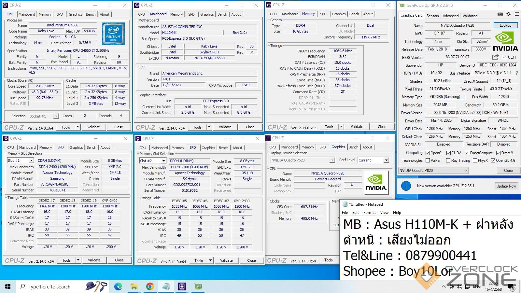Click the Lookup button in GPU-Z
The image size is (521, 293).
coord(505,25)
